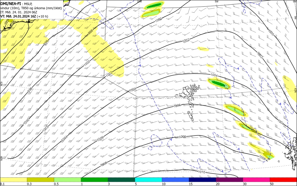Click the '10W' longitude label
The height and width of the screenshot is (186, 297).
coord(139,1)
